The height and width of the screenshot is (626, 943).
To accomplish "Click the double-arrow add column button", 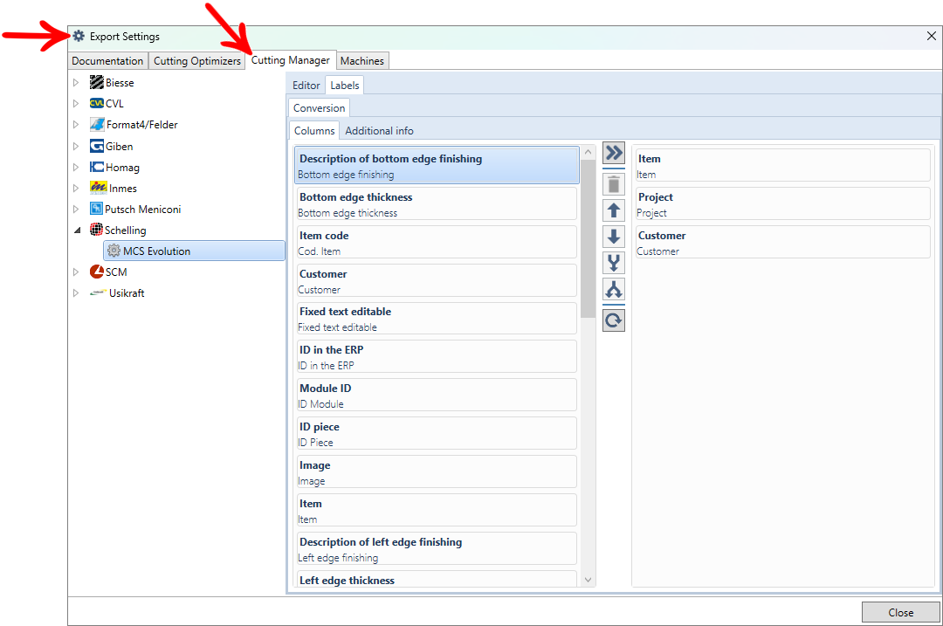I will (614, 153).
